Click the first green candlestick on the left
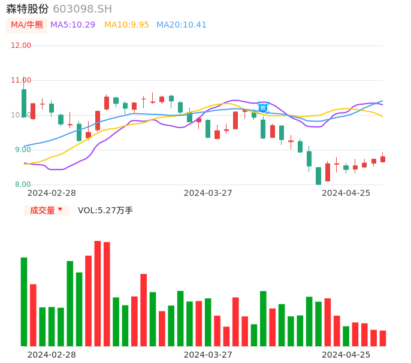This screenshot has height=363, width=411. tap(24, 103)
